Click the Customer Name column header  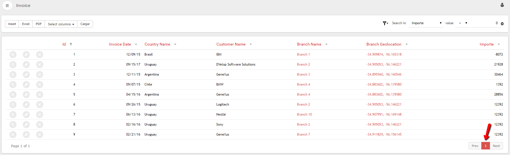click(x=231, y=44)
